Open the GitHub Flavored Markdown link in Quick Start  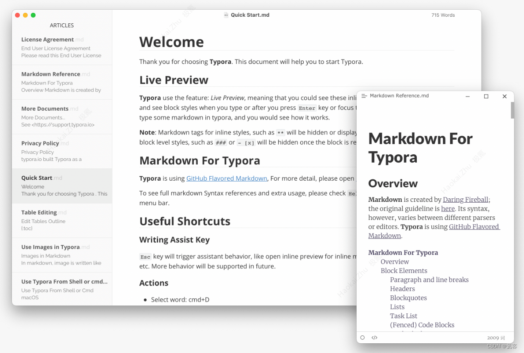coord(226,178)
